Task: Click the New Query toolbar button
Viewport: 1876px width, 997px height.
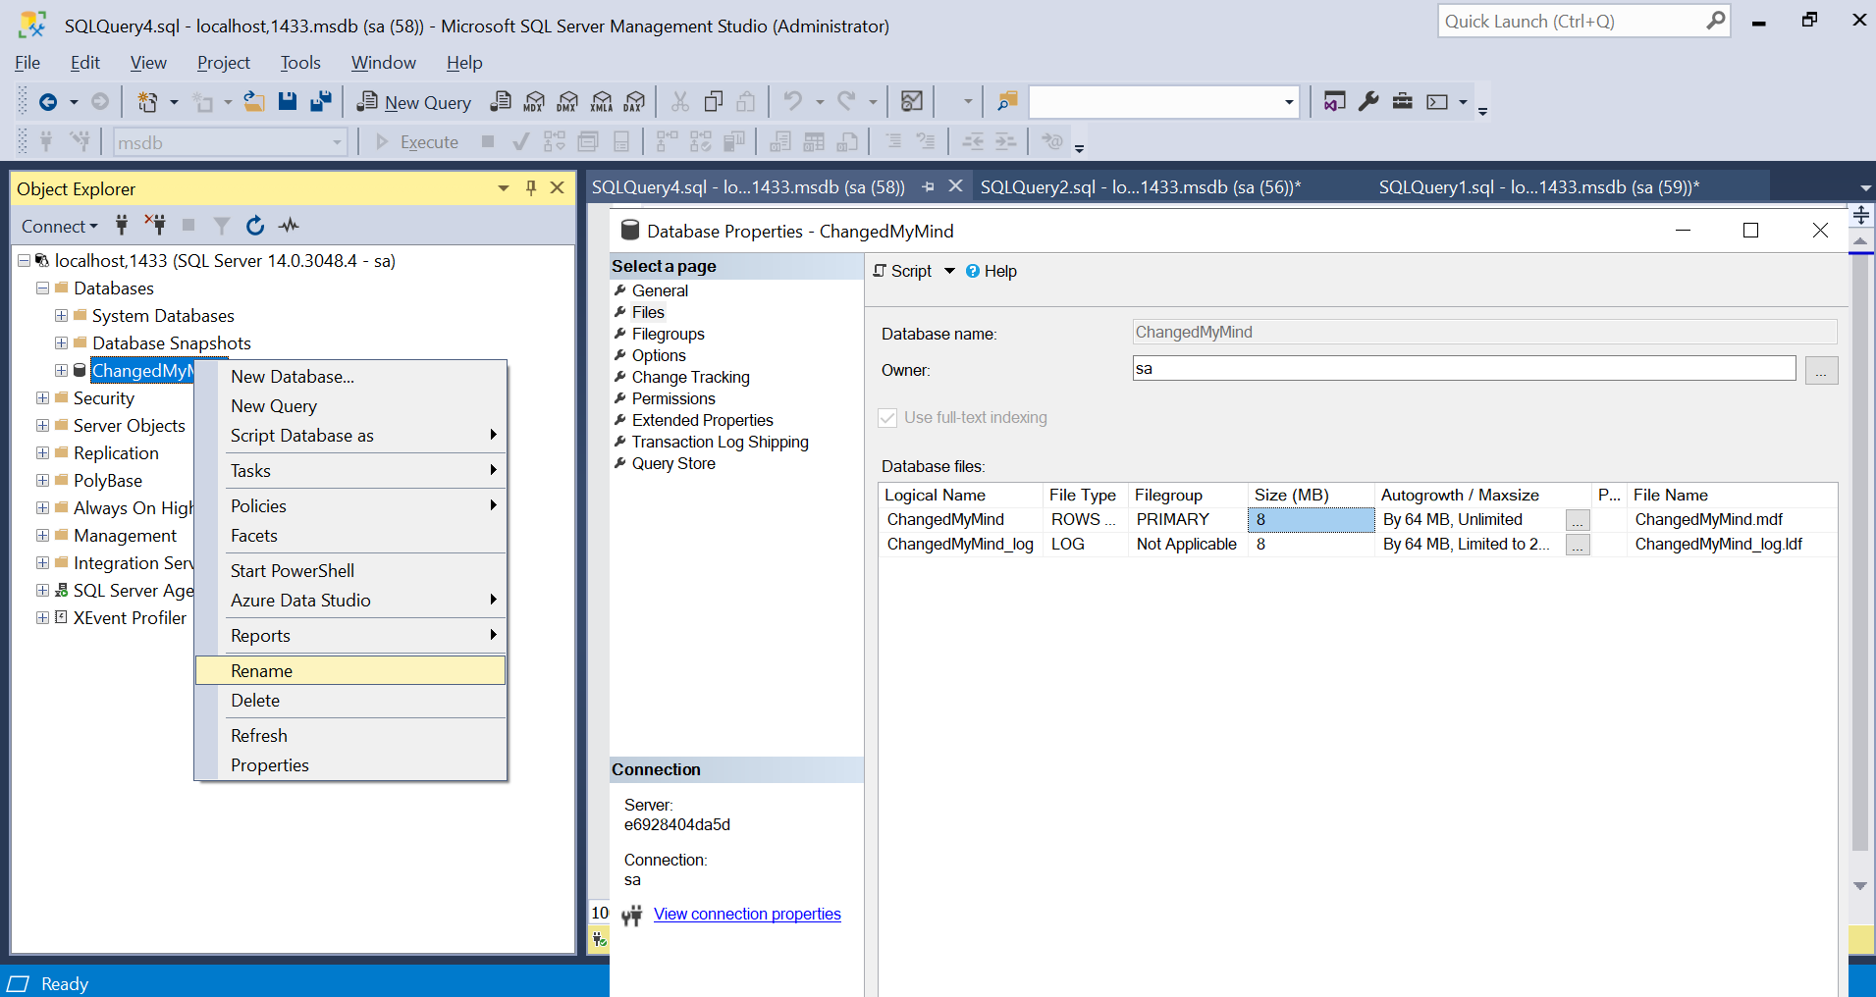Action: [x=414, y=102]
